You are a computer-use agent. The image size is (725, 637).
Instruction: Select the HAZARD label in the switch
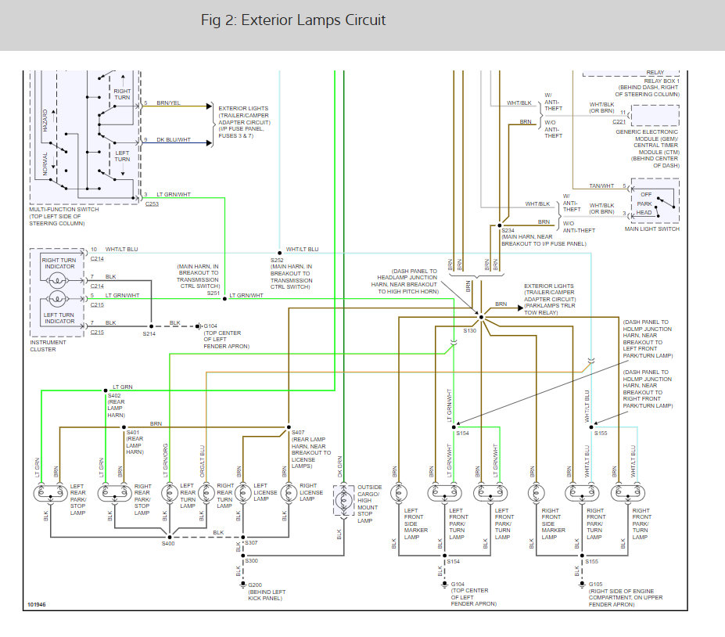[x=45, y=121]
